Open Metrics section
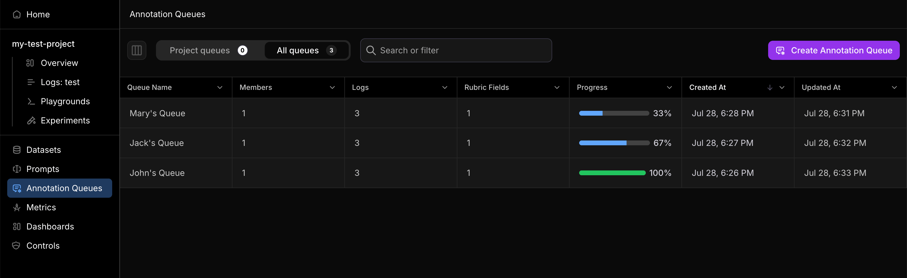The width and height of the screenshot is (907, 278). point(41,207)
